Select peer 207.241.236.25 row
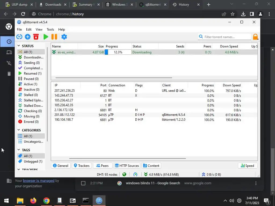This screenshot has width=275, height=206. pyautogui.click(x=154, y=91)
